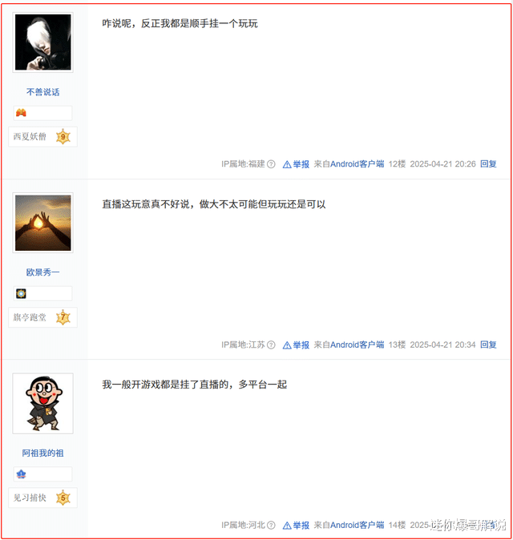Click blue medal icon under 阿祖我的祖
Viewport: 513px width, 540px height.
pos(21,474)
